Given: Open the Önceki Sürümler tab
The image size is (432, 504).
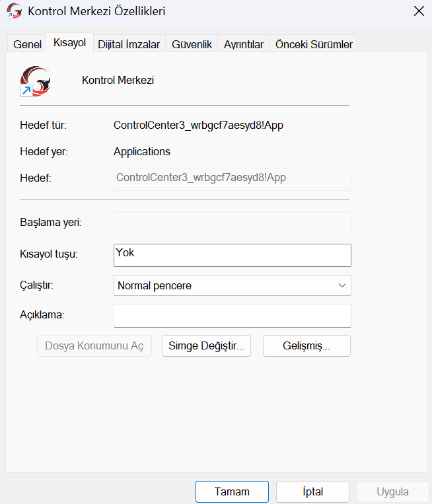Looking at the screenshot, I should (x=314, y=44).
